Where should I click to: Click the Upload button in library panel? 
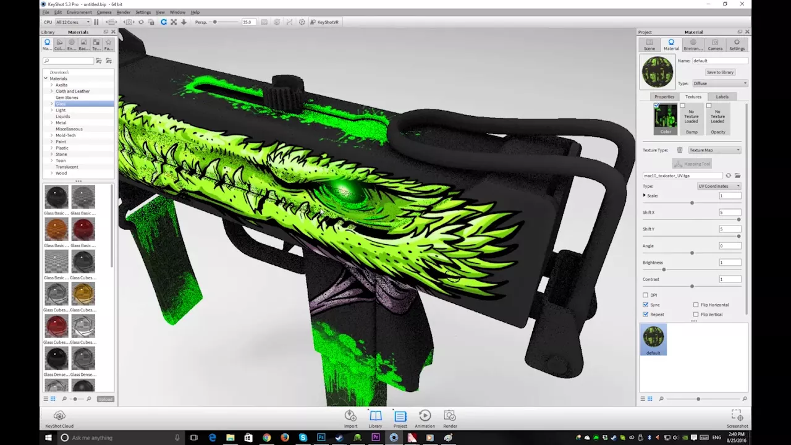[x=105, y=399]
